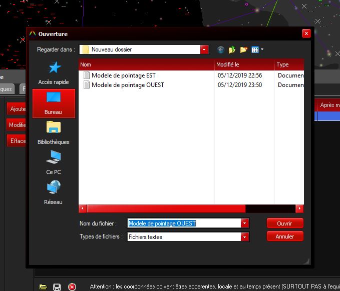The height and width of the screenshot is (291, 340).
Task: Select Bureau in places sidebar
Action: (54, 103)
